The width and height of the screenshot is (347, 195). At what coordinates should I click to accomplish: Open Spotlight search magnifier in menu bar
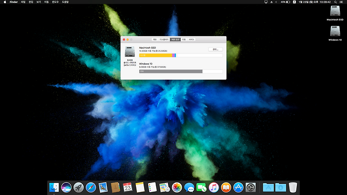pos(335,2)
